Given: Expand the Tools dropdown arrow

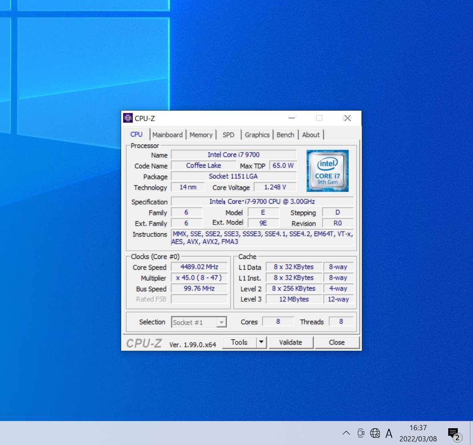Looking at the screenshot, I should (x=261, y=342).
